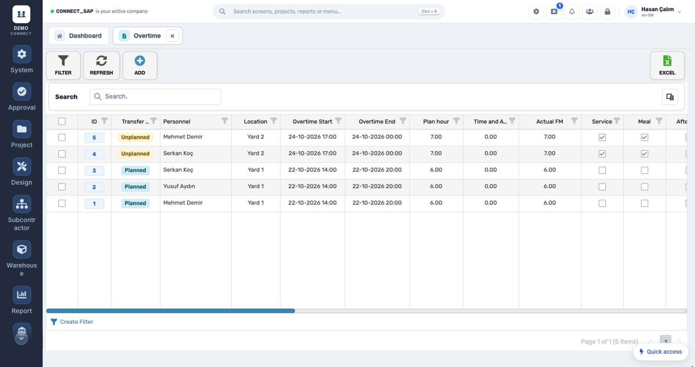Open the users group icon
695x367 pixels.
pos(590,11)
